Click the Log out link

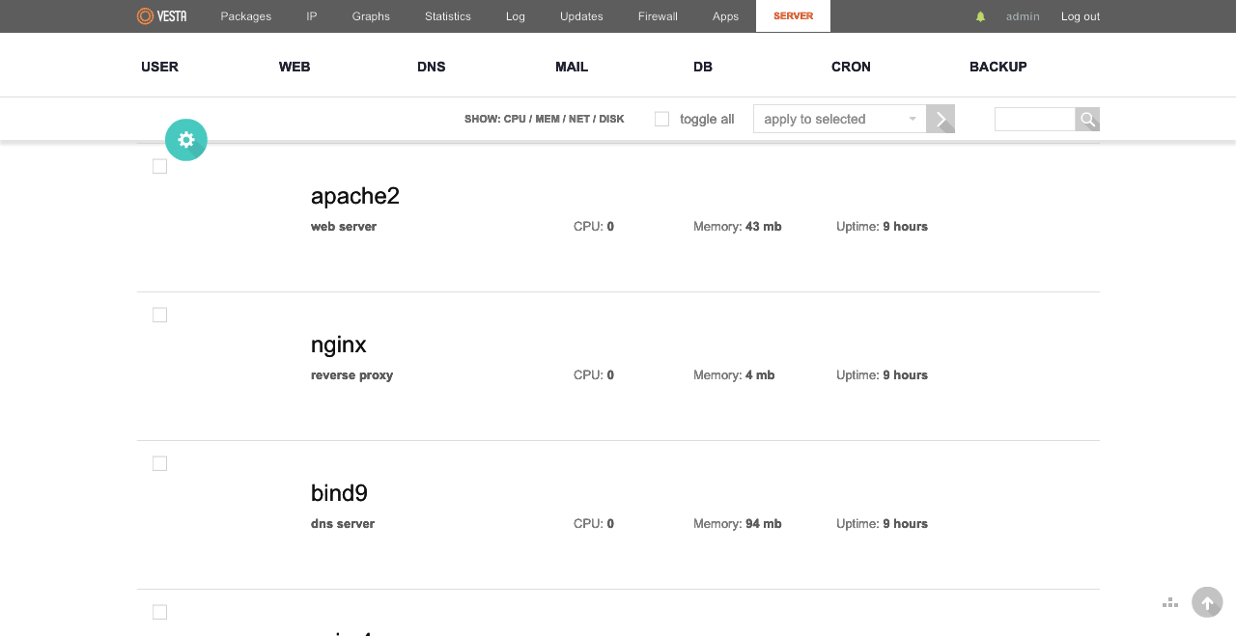[1080, 16]
